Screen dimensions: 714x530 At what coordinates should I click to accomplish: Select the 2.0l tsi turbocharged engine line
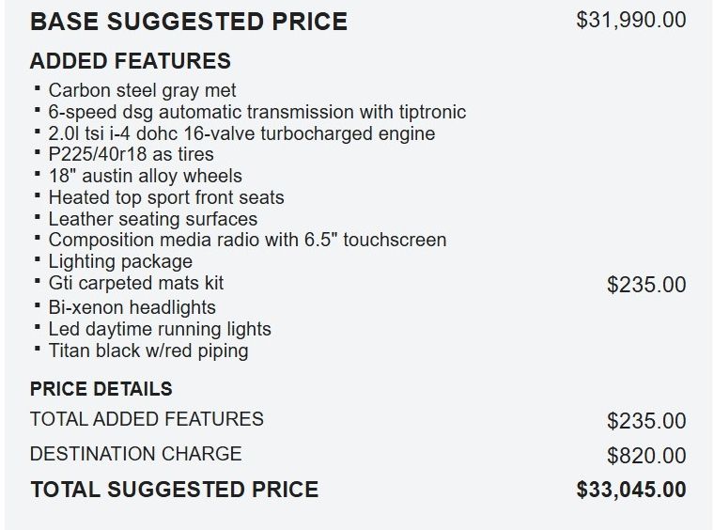241,133
